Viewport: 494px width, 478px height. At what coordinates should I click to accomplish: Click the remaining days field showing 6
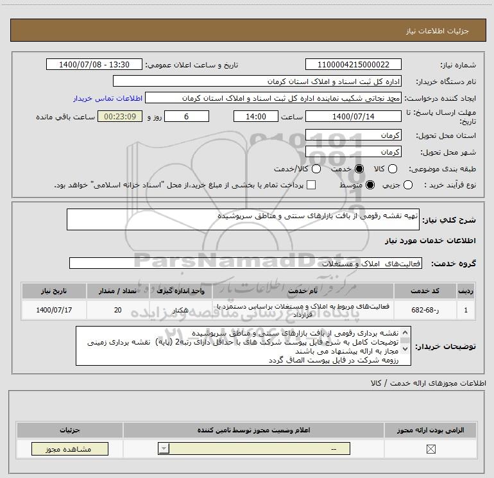pos(187,116)
